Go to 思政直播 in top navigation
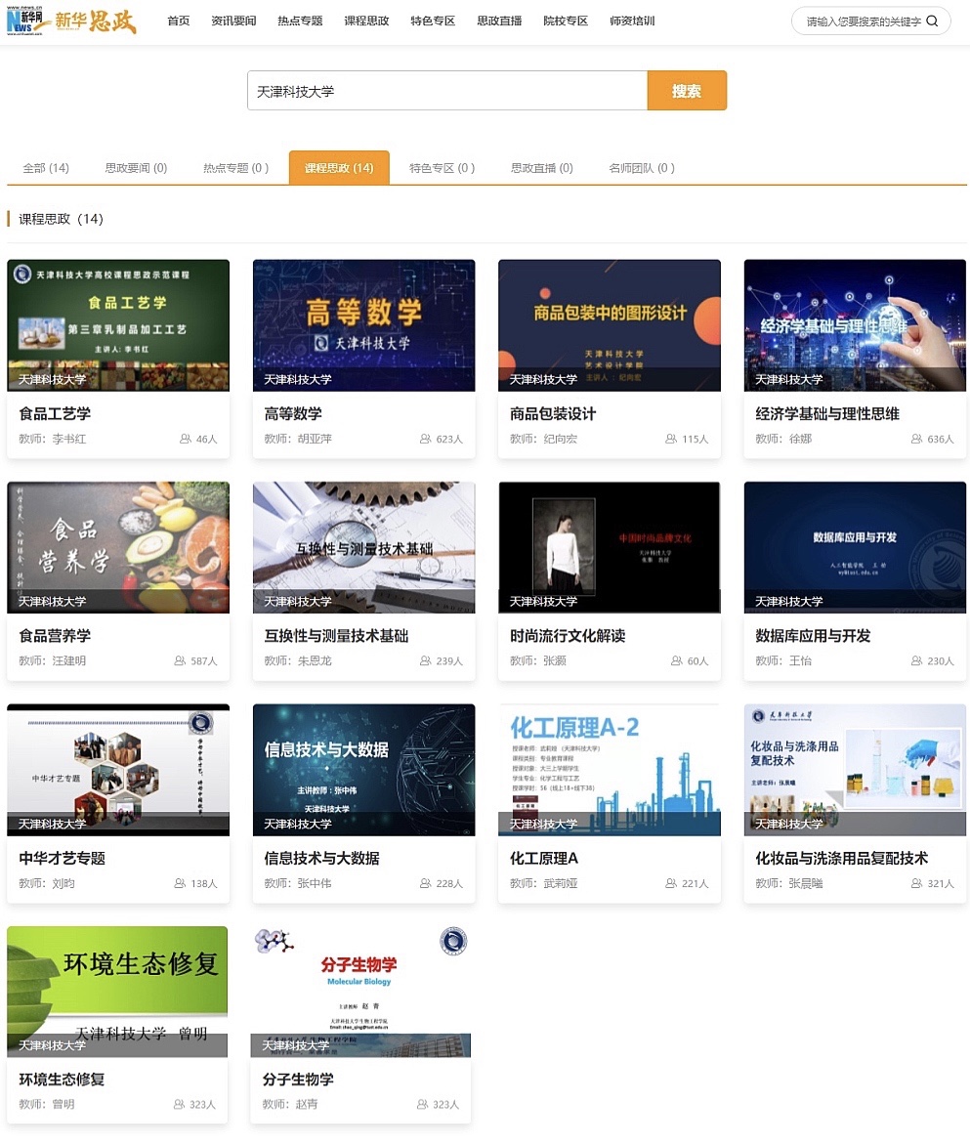 (x=499, y=21)
